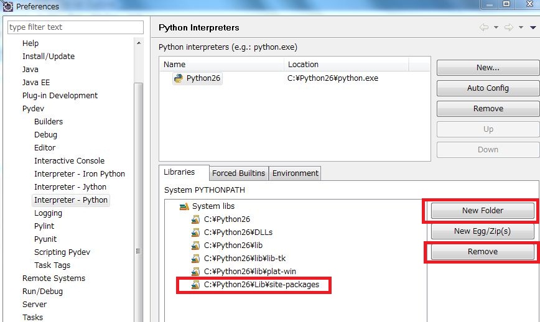Open the forward history dropdown arrow
This screenshot has width=540, height=322.
(x=521, y=27)
